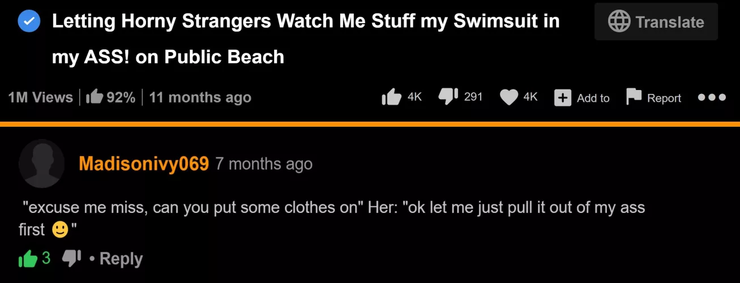This screenshot has height=283, width=740.
Task: Click the commenter's avatar silhouette
Action: [x=41, y=164]
